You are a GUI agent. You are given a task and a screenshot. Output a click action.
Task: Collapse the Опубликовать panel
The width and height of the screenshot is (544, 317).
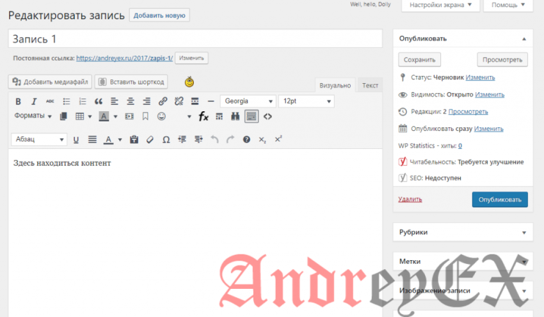point(524,39)
